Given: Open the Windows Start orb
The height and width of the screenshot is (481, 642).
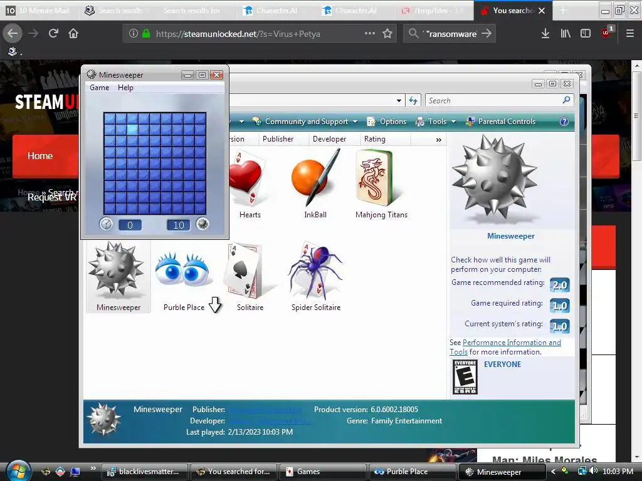Looking at the screenshot, I should [x=18, y=471].
